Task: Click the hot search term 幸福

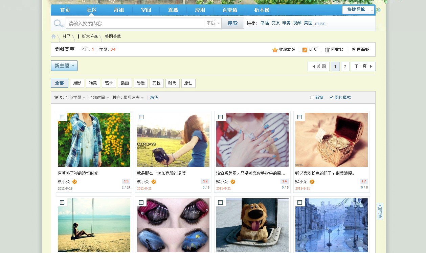Action: pos(265,23)
